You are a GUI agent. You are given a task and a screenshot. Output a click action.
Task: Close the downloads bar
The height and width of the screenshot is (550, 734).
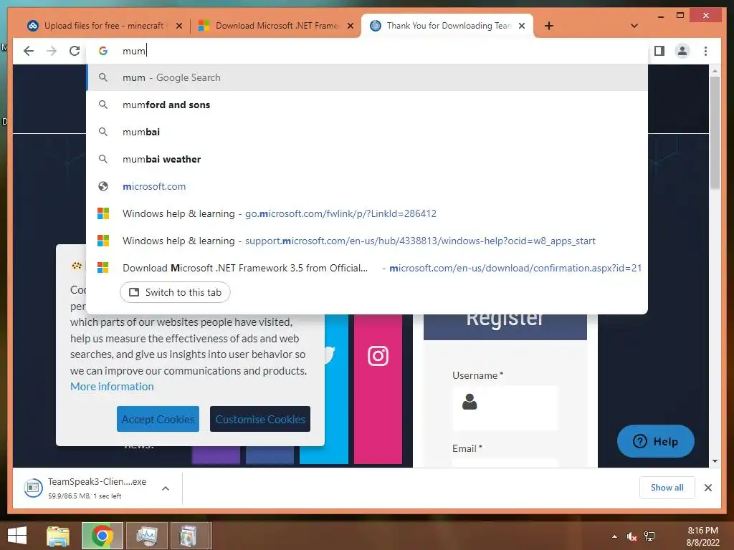707,488
